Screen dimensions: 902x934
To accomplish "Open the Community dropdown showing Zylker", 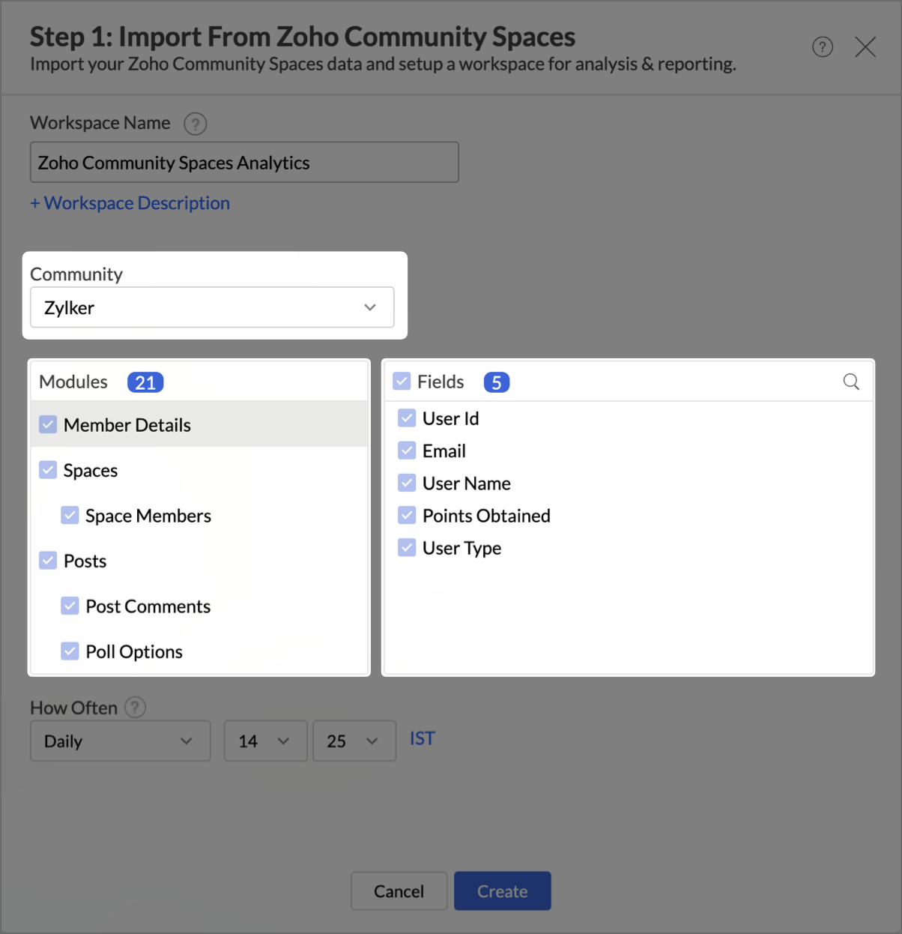I will click(212, 307).
